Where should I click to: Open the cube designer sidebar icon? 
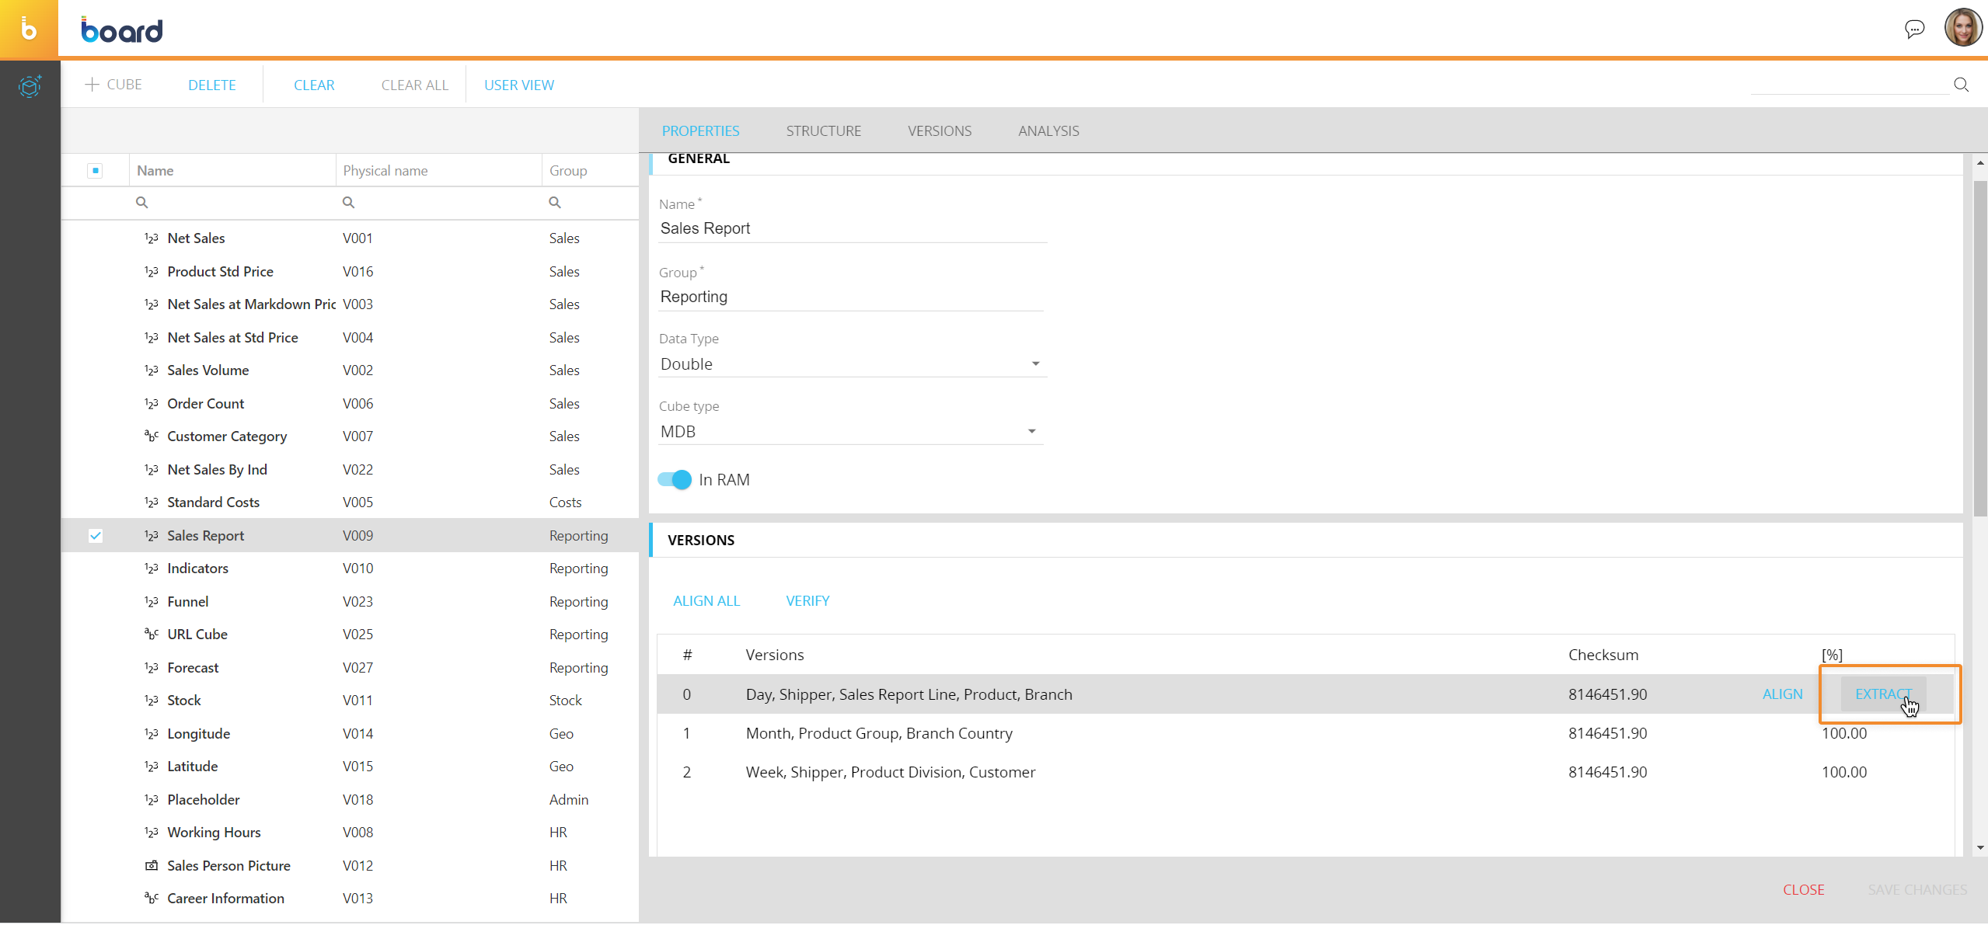(30, 85)
